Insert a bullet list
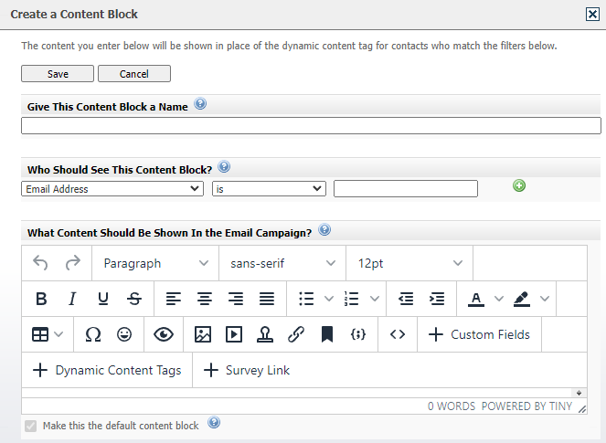This screenshot has width=606, height=443. [306, 299]
